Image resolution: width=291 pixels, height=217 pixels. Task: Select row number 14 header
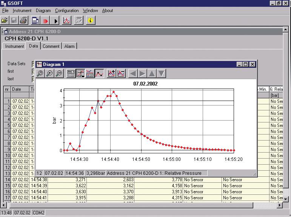(7, 180)
